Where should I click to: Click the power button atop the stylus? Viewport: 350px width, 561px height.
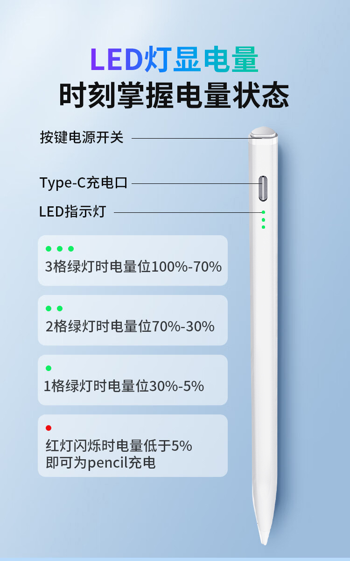click(263, 132)
